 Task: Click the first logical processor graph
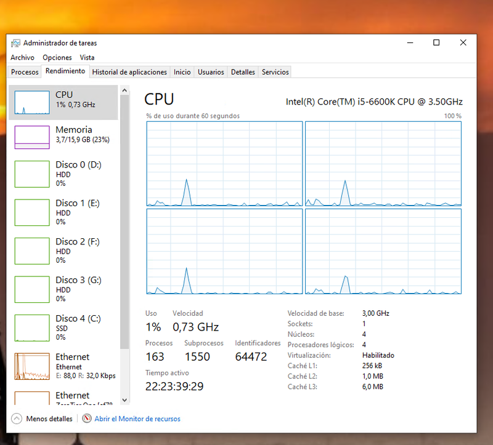[x=224, y=164]
